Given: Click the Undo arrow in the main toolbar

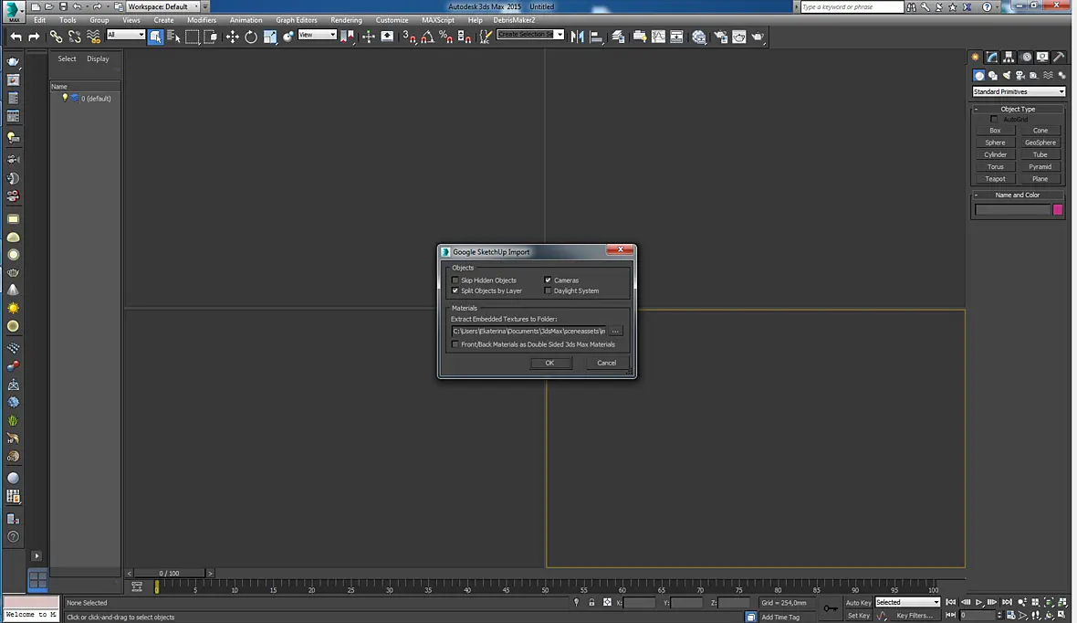Looking at the screenshot, I should (16, 37).
